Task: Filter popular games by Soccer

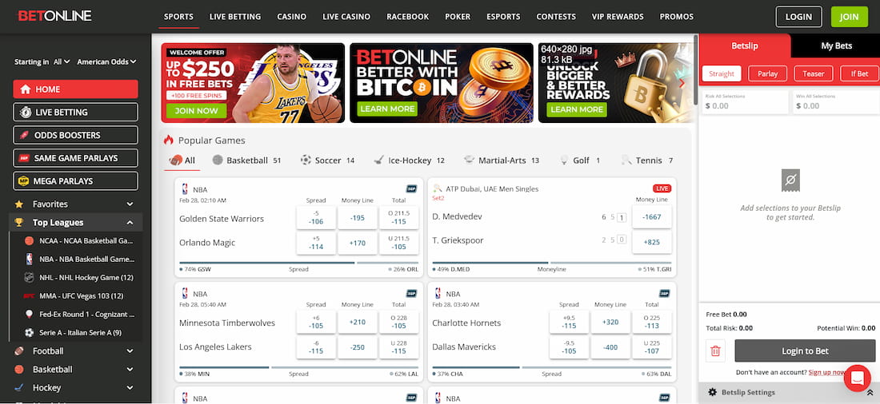Action: coord(328,160)
